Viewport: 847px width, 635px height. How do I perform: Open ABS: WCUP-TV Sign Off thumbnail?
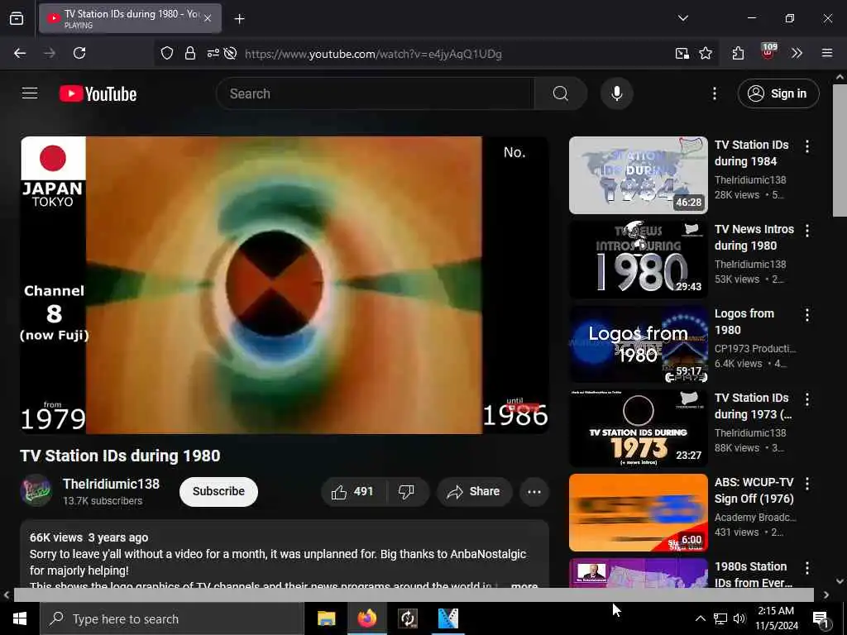click(x=638, y=512)
